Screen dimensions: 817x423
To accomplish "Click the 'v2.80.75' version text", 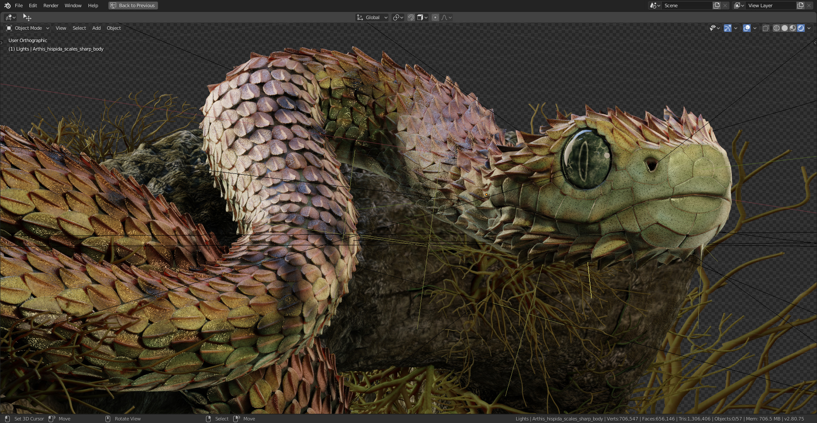I will pos(794,419).
